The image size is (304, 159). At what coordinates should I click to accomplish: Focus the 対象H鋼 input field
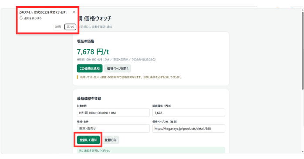(x=113, y=113)
